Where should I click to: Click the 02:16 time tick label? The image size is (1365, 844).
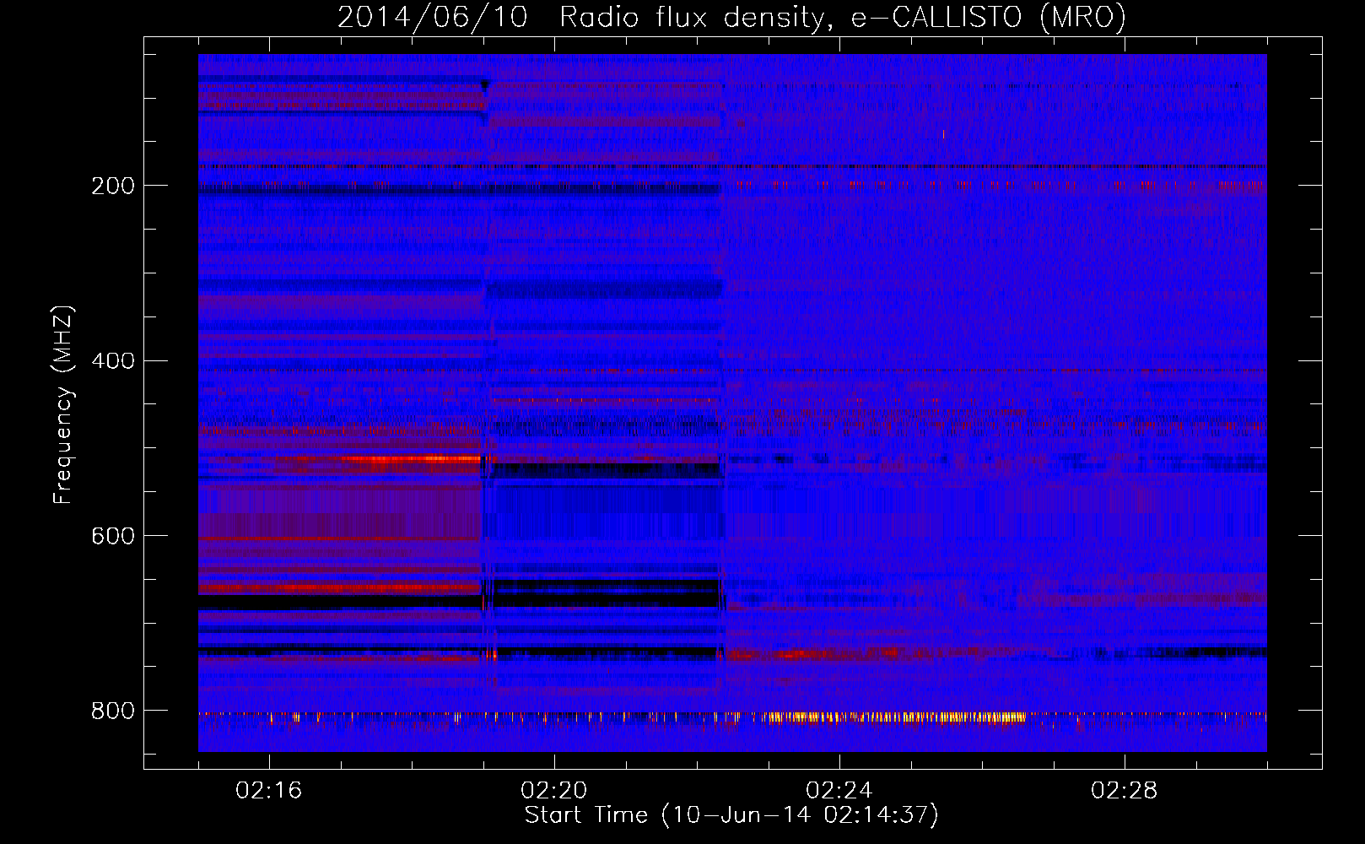(x=269, y=791)
